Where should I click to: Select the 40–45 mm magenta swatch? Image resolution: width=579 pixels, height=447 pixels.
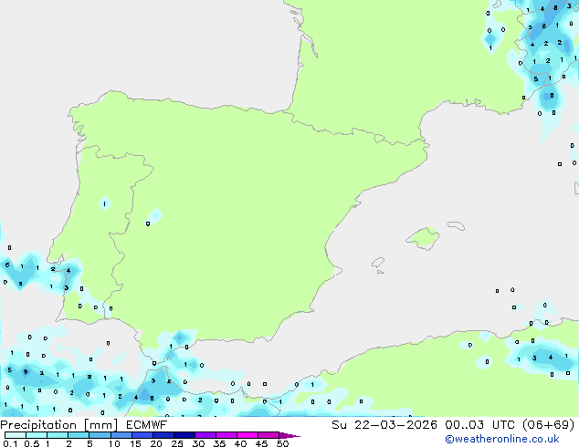pyautogui.click(x=247, y=435)
